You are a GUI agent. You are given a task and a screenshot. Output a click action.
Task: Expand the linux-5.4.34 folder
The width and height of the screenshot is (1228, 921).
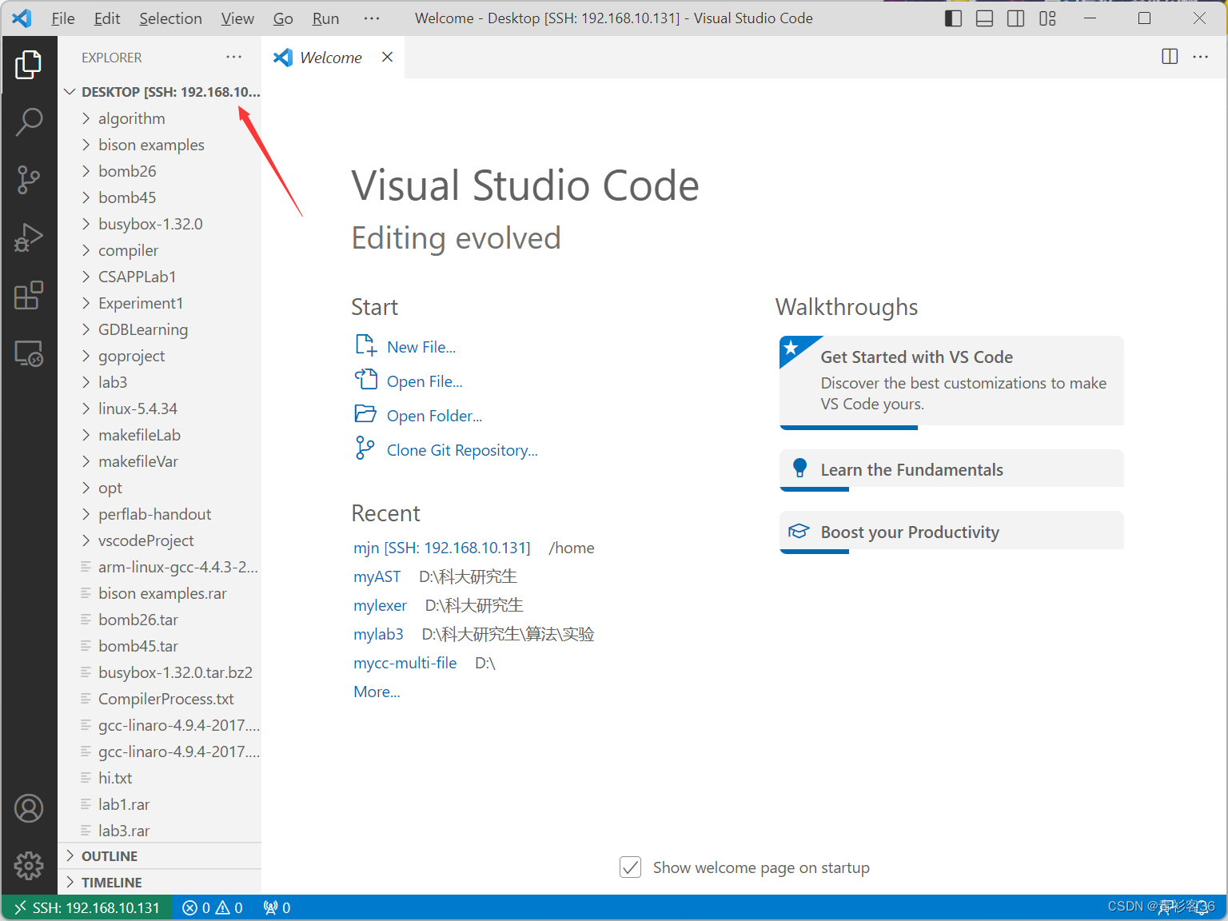tap(160, 409)
